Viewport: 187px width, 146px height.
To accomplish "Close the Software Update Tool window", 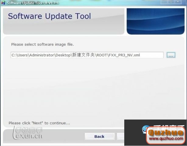I will coord(178,2).
